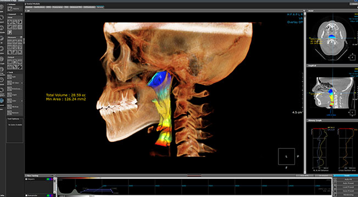Viewport: 358px width, 197px height.
Task: Expand the 3D View task submenu arrow
Action: (x=22, y=83)
